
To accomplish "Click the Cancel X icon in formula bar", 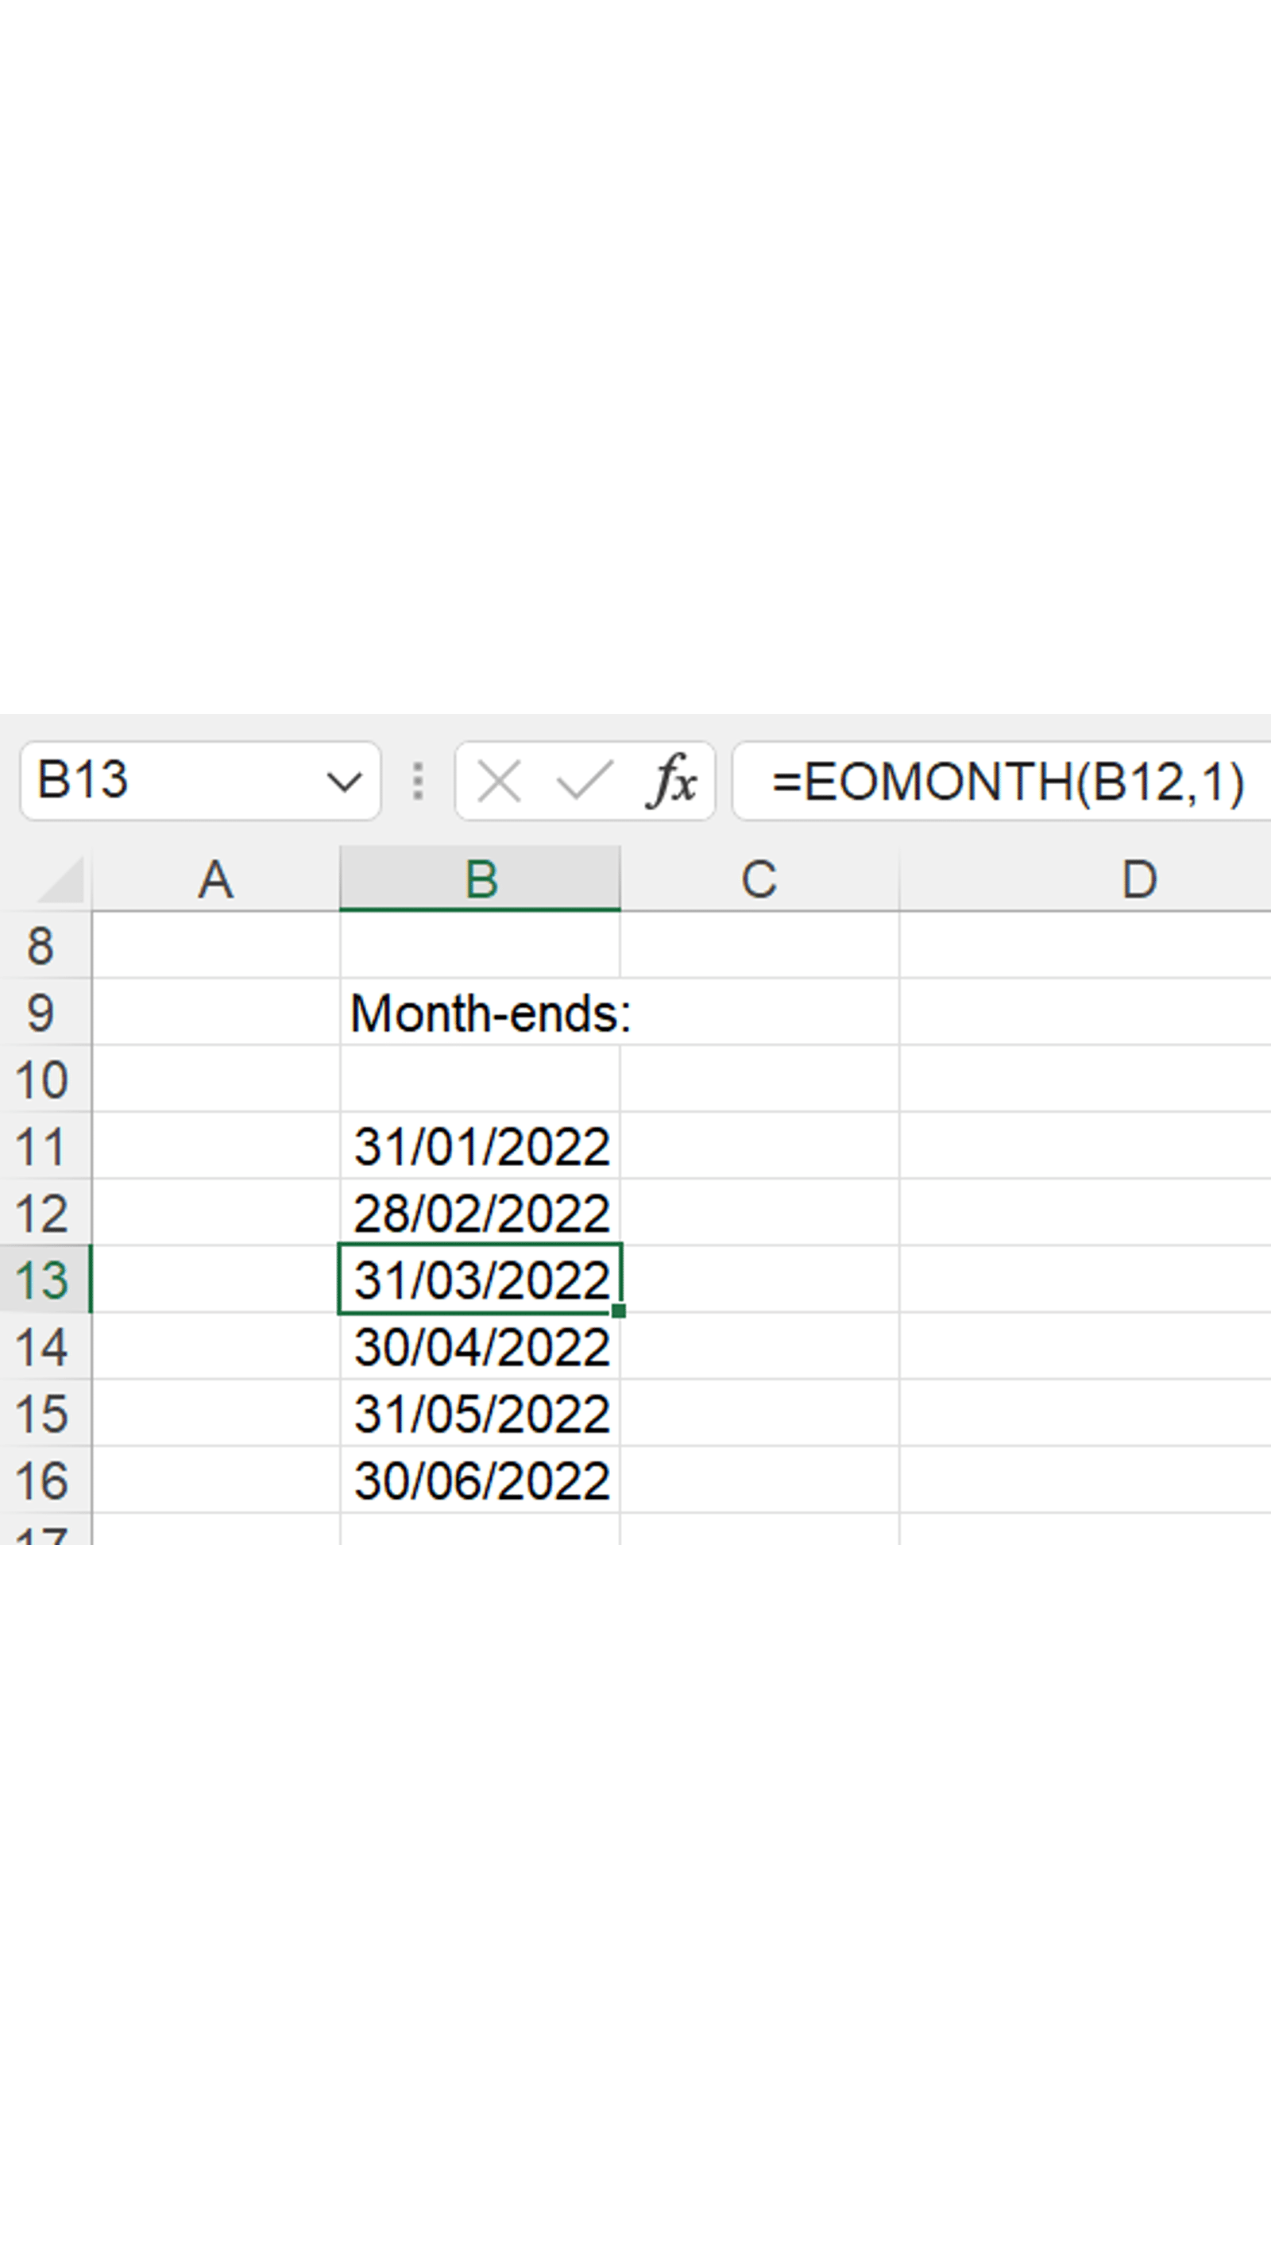I will [499, 781].
